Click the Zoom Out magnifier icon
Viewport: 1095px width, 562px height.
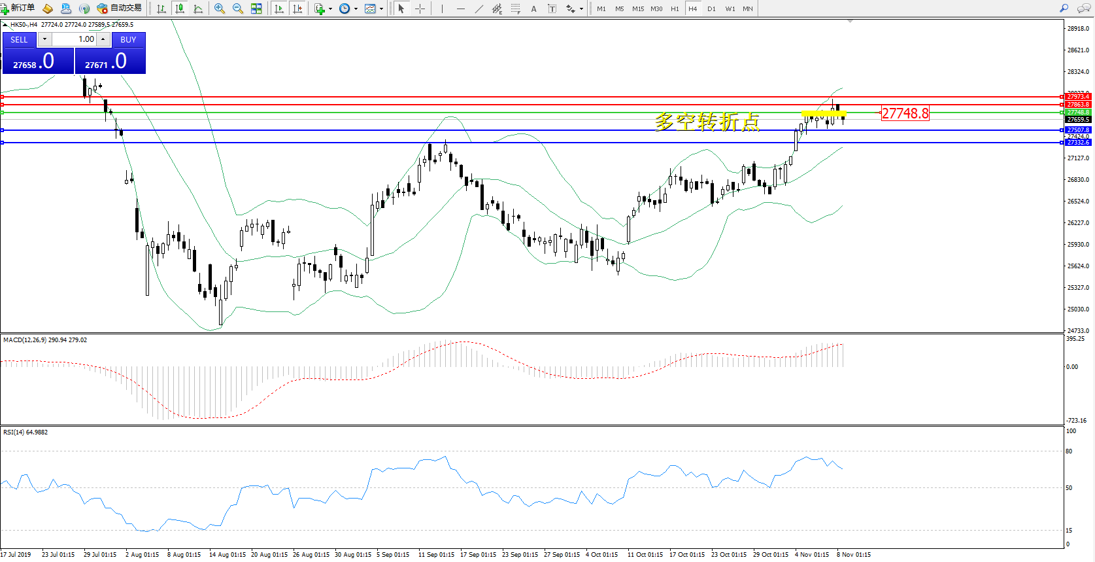coord(238,9)
